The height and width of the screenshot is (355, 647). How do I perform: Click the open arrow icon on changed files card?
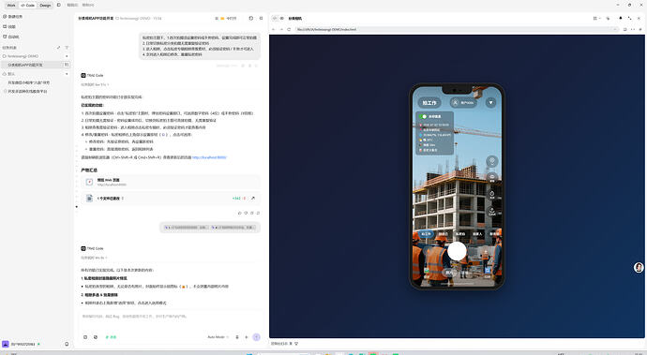[x=253, y=199]
